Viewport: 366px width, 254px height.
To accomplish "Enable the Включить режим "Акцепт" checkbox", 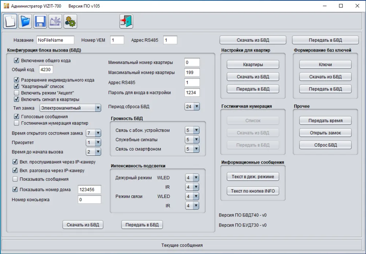I will coord(16,93).
